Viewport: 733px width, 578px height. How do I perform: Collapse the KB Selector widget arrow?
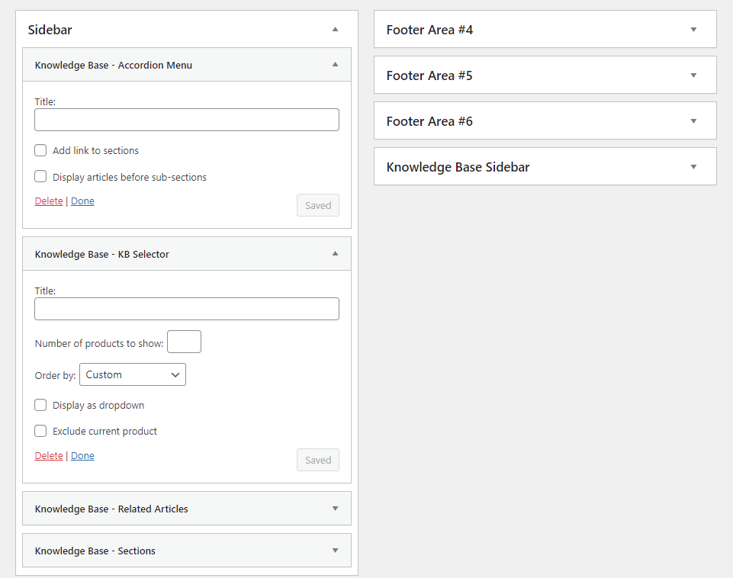[335, 254]
